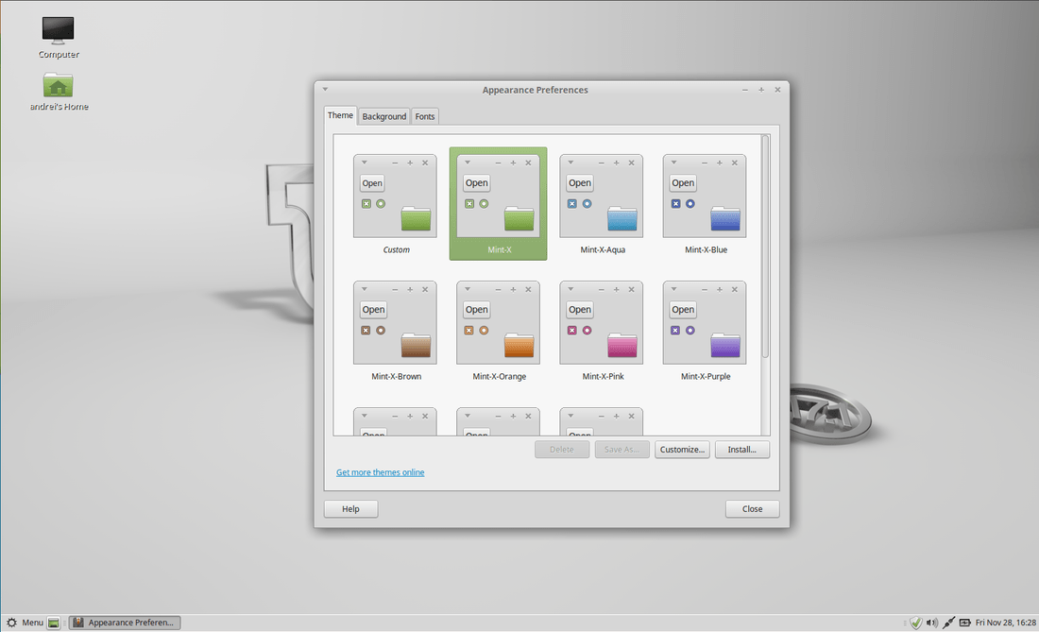Open the Update Manager shield icon in tray
Viewport: 1039px width, 632px height.
tap(915, 623)
